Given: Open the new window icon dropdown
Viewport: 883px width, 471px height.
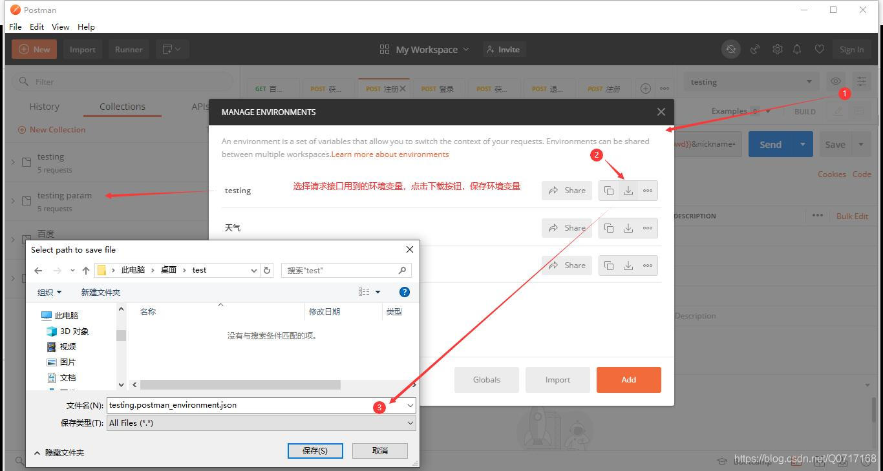Looking at the screenshot, I should pos(172,49).
